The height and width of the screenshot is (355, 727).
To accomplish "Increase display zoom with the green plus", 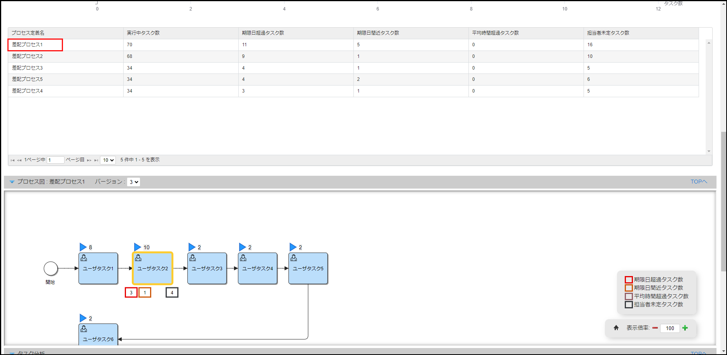I will click(685, 328).
